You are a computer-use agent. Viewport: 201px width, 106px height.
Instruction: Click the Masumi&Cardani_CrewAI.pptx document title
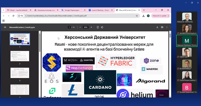pyautogui.click(x=22, y=27)
